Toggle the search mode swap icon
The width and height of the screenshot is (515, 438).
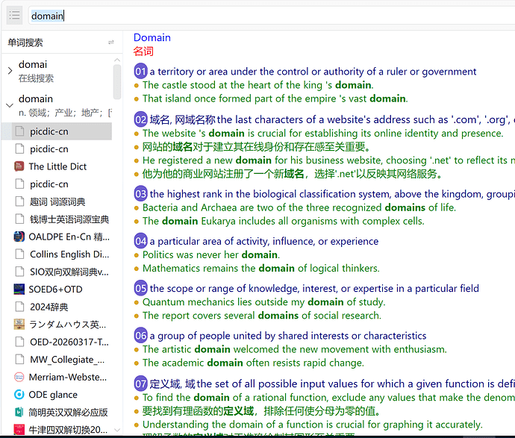point(111,43)
